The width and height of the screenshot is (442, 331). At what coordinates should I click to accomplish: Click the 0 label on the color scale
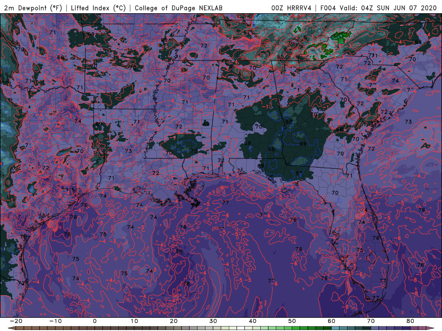(94, 321)
